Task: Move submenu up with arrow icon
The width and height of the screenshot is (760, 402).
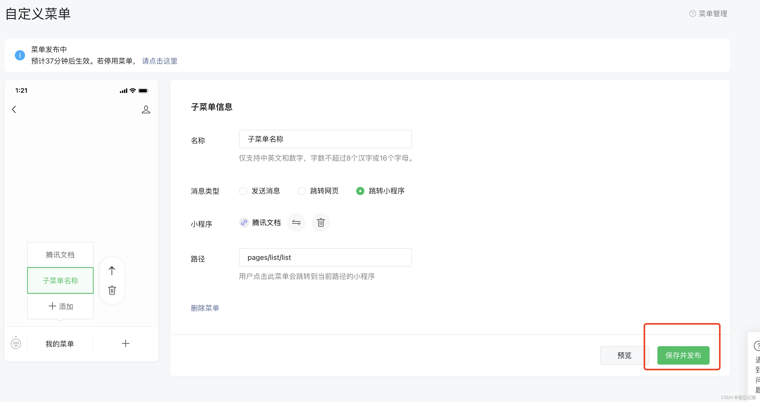Action: click(x=112, y=271)
